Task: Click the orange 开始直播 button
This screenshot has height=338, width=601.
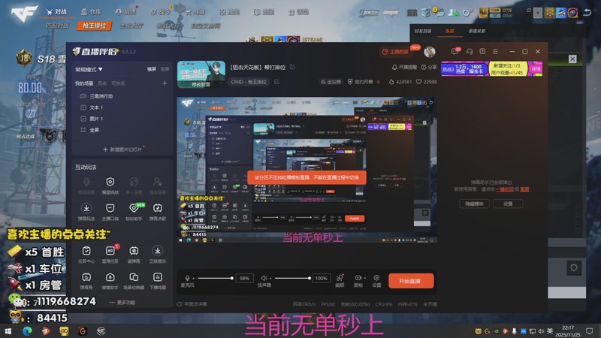Action: (411, 281)
